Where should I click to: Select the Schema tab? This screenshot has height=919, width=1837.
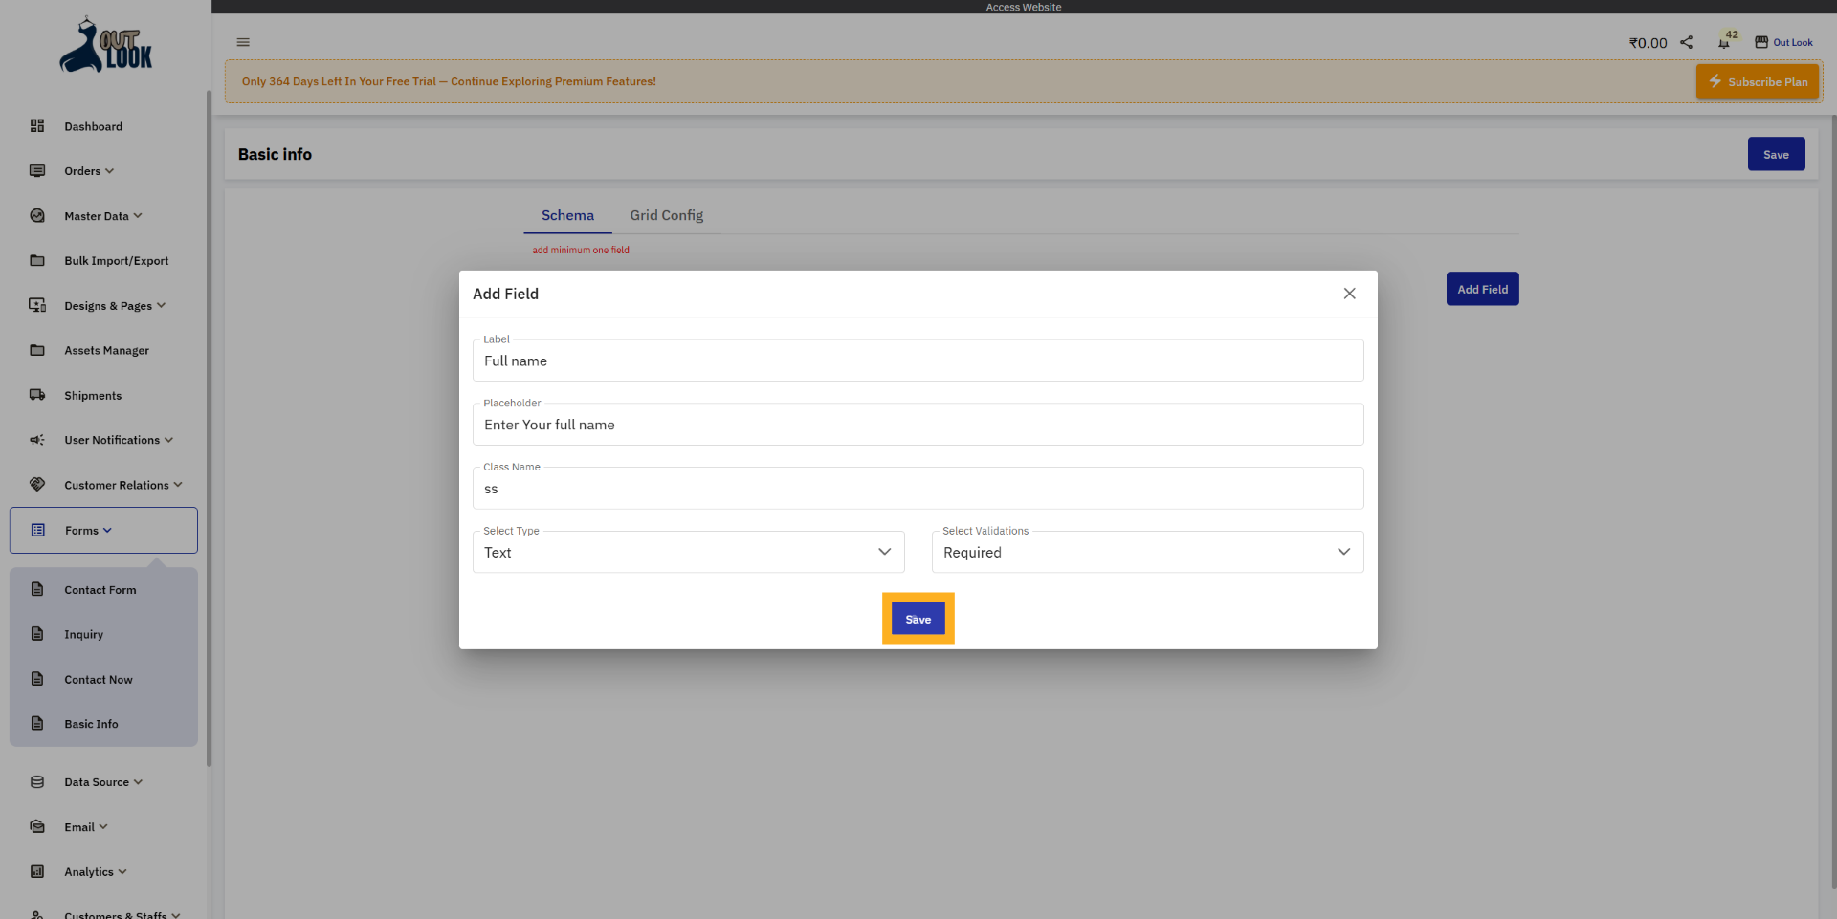point(567,215)
